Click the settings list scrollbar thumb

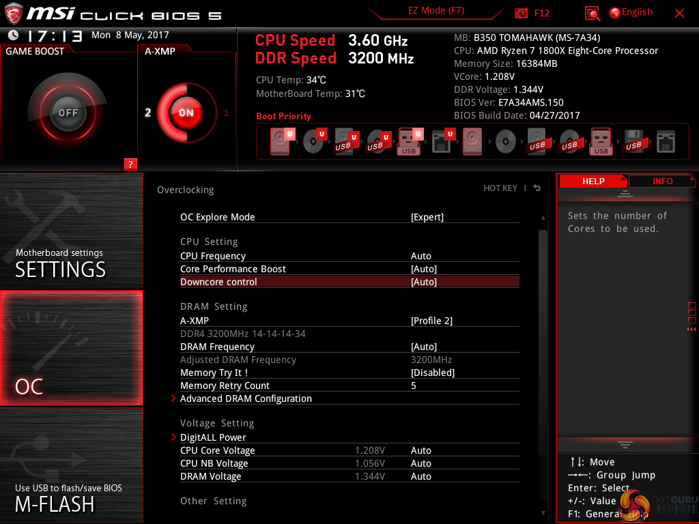point(543,343)
